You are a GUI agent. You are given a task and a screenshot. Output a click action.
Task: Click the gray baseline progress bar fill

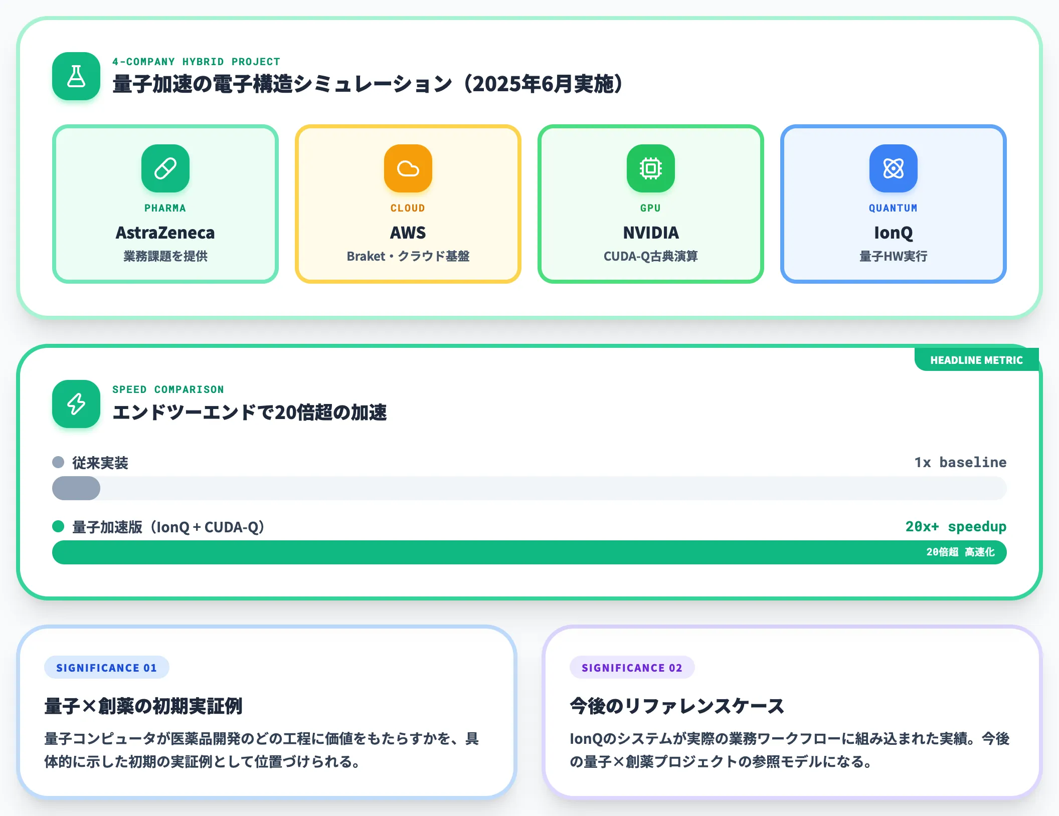click(76, 488)
